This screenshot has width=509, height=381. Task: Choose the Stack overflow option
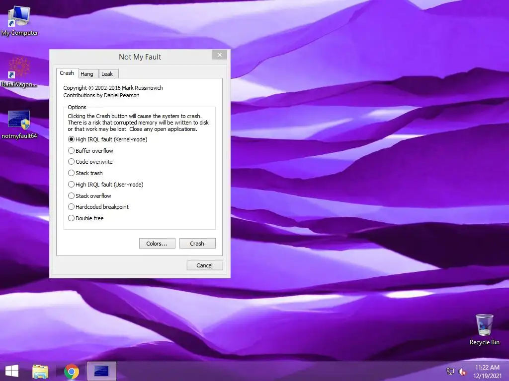tap(89, 195)
